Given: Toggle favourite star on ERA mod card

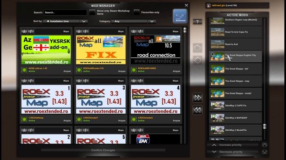Looking at the screenshot, I should (134, 130).
